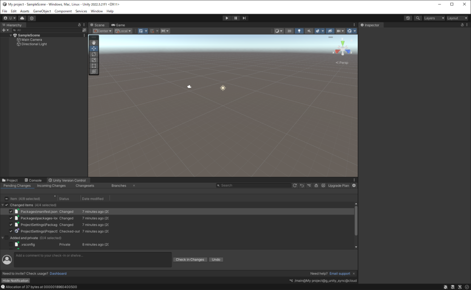This screenshot has width=471, height=290.
Task: Open the Component menu
Action: [63, 11]
